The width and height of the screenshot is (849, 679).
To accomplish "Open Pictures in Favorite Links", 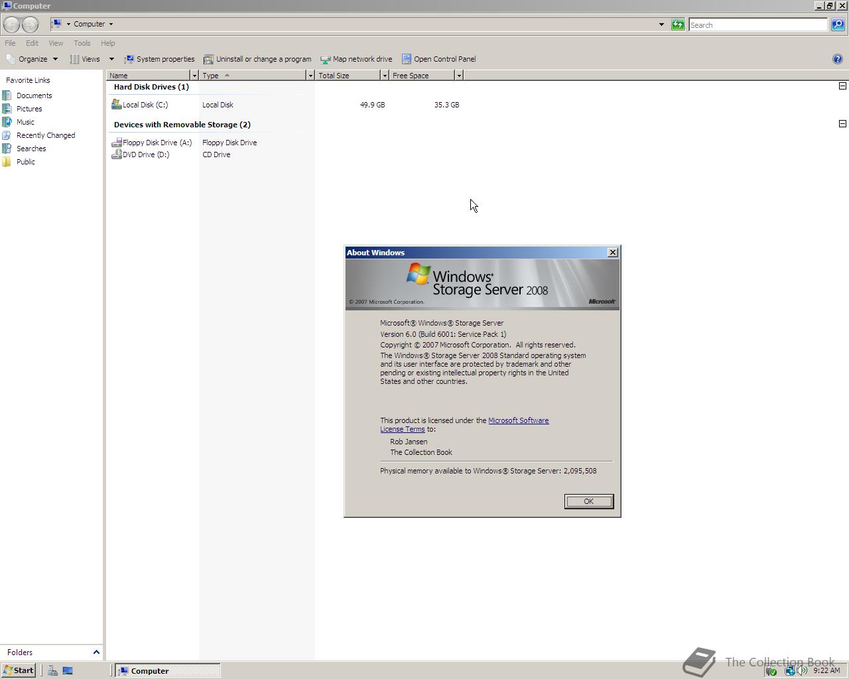I will coord(29,109).
